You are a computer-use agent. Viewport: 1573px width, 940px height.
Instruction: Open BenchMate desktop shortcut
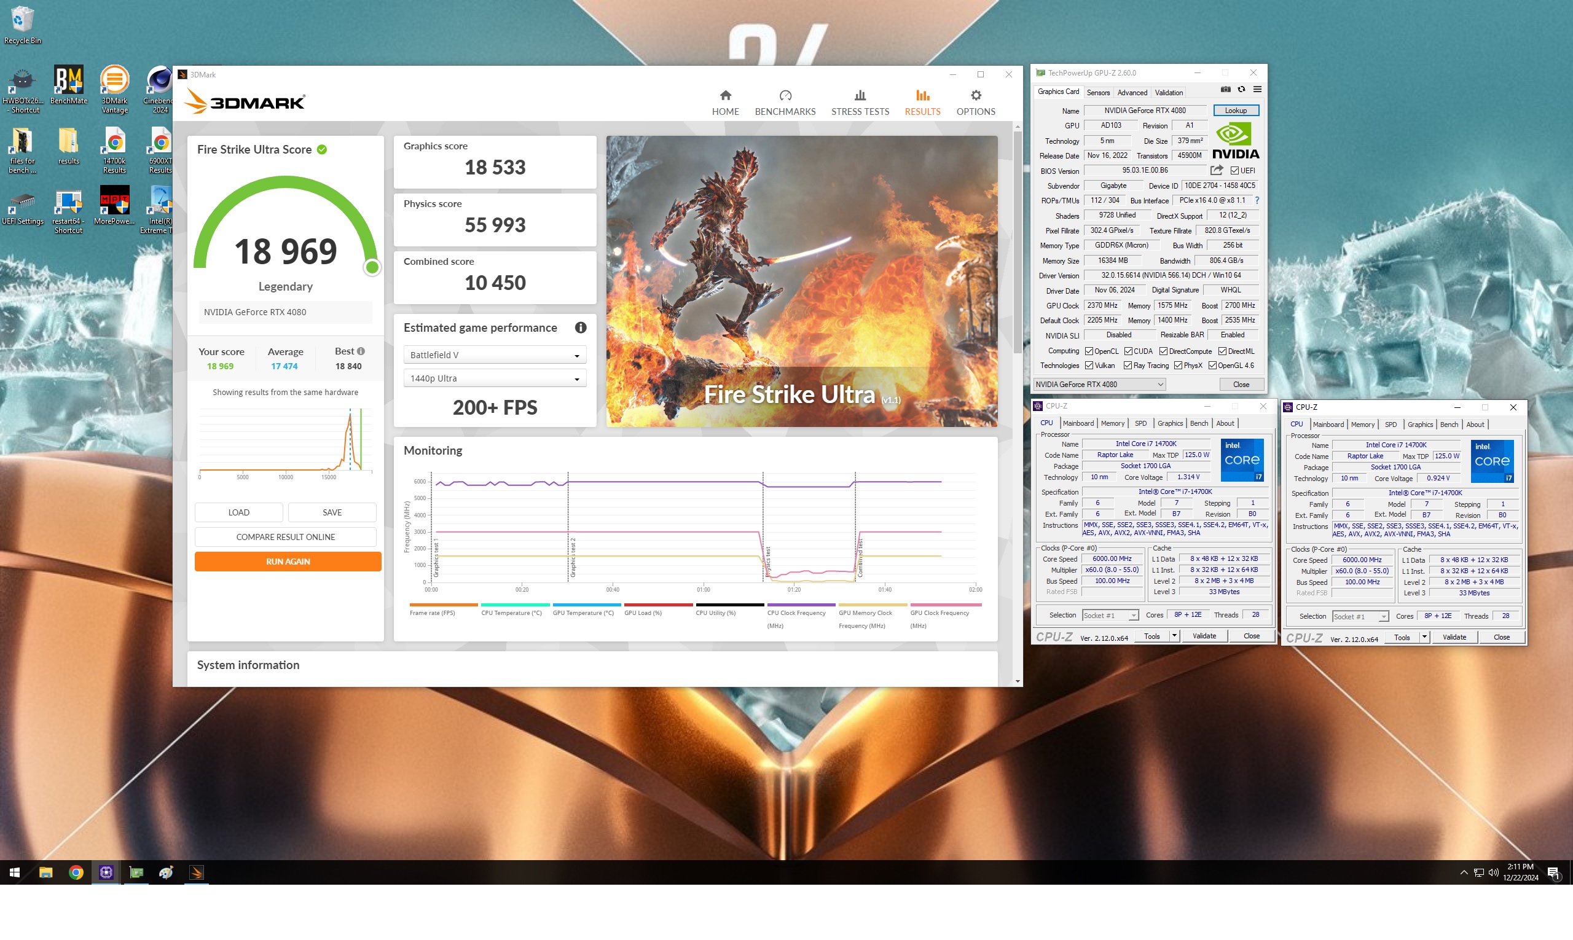(68, 85)
